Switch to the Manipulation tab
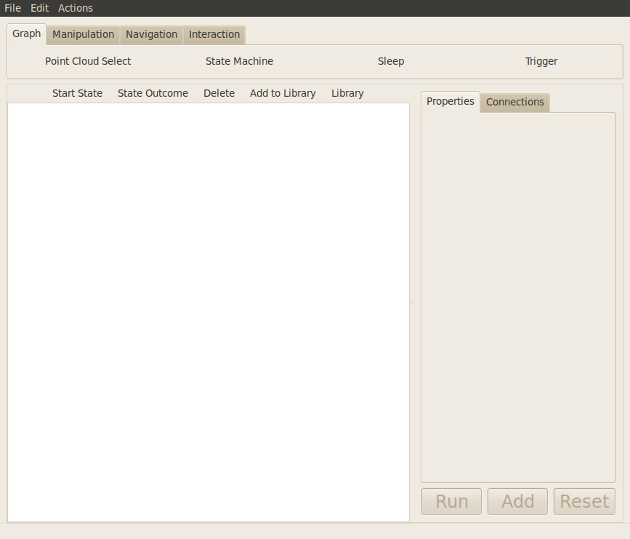Screen dimensions: 630x539 tap(83, 35)
